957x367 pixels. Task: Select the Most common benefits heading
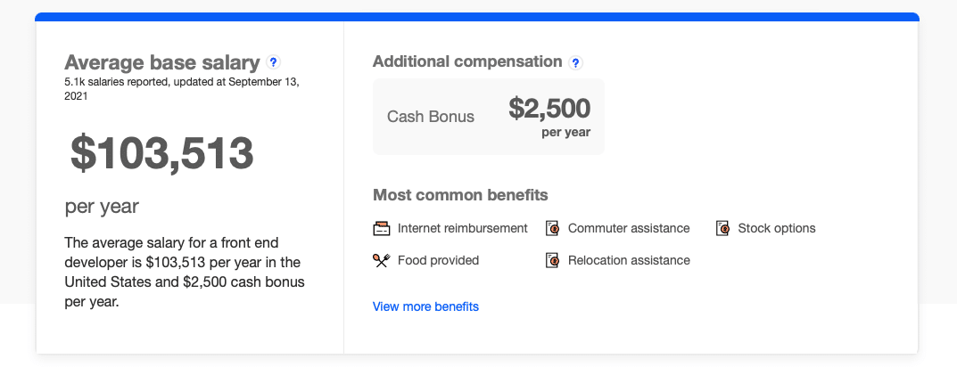pos(460,194)
